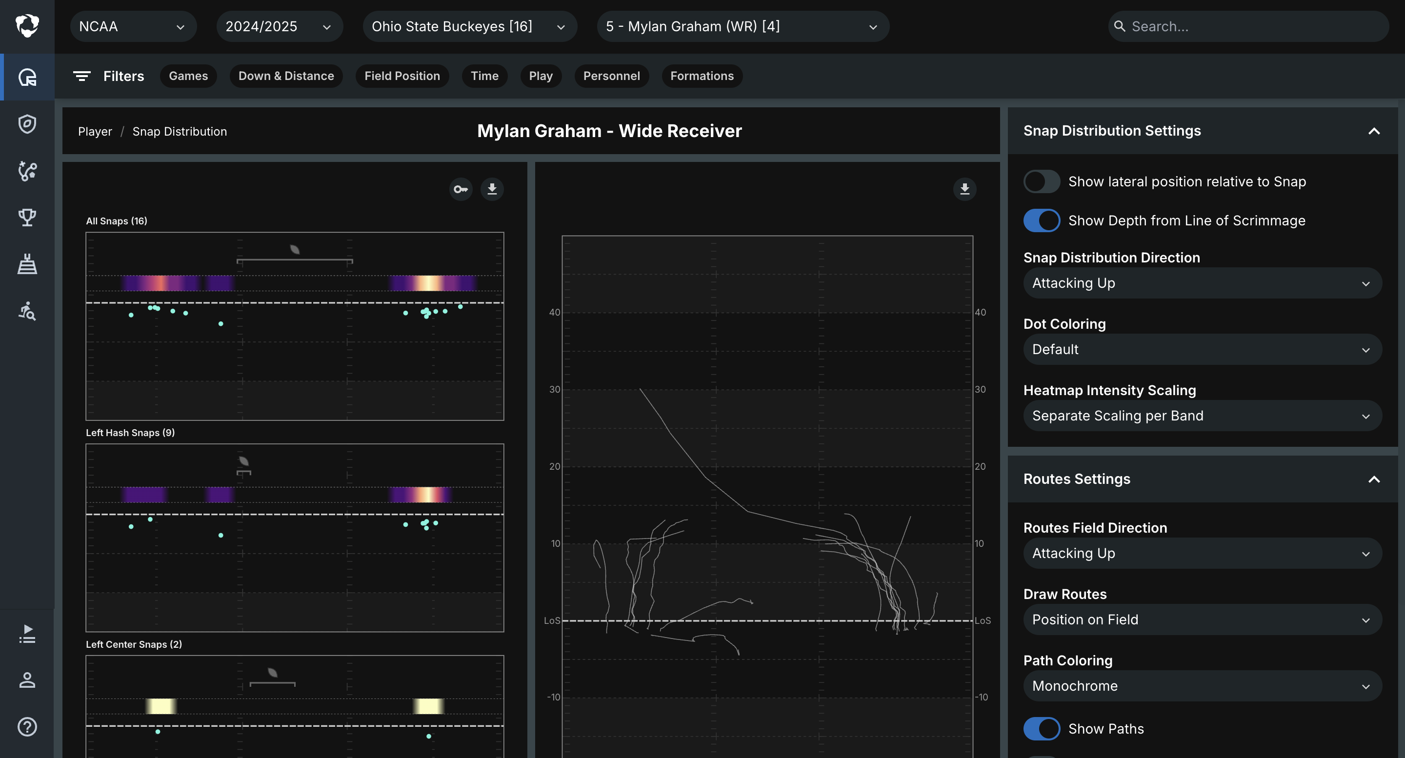This screenshot has width=1405, height=758.
Task: Open the trophy sidebar icon
Action: coord(27,218)
